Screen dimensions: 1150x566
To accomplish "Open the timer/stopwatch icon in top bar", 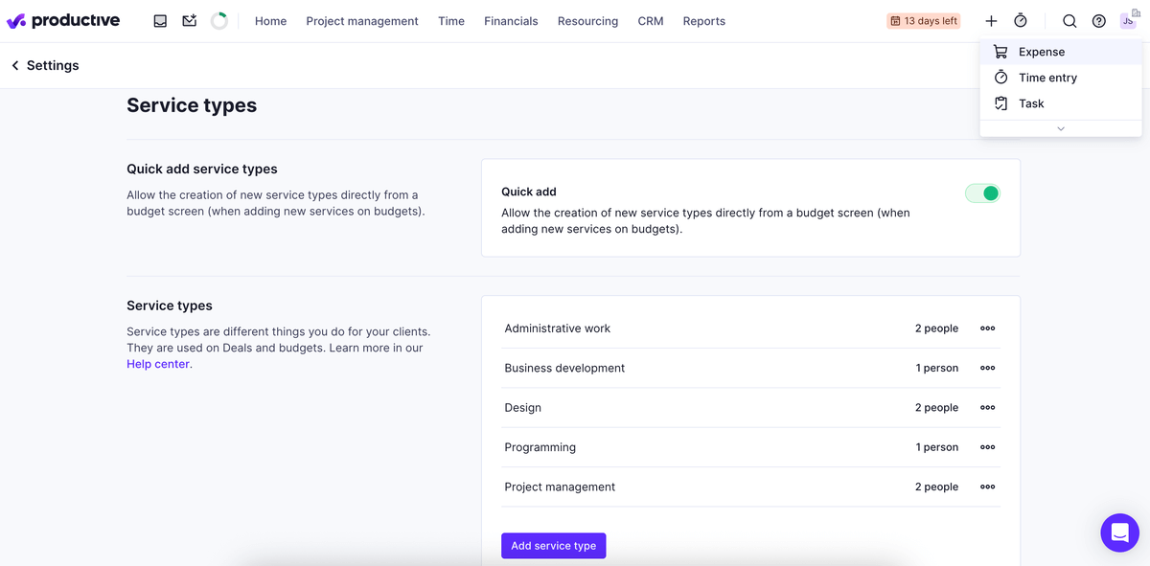I will 1020,20.
